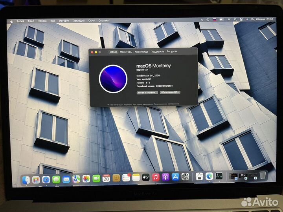The width and height of the screenshot is (283, 212).
Task: Select the Обзор tab
Action: (x=114, y=52)
